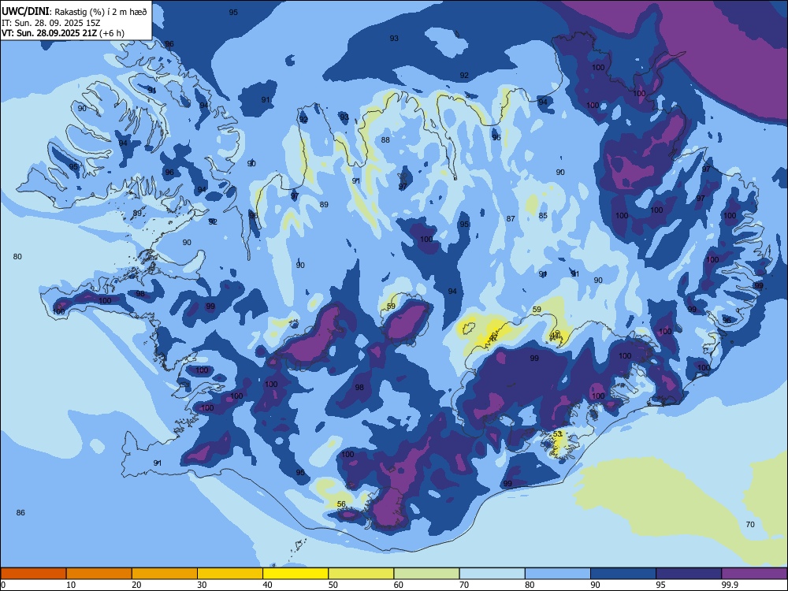Select the amber 20–30 legend swatch
The height and width of the screenshot is (591, 788).
click(x=165, y=574)
